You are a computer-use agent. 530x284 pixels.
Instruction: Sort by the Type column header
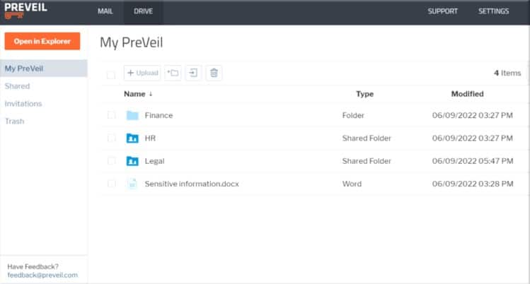(364, 94)
